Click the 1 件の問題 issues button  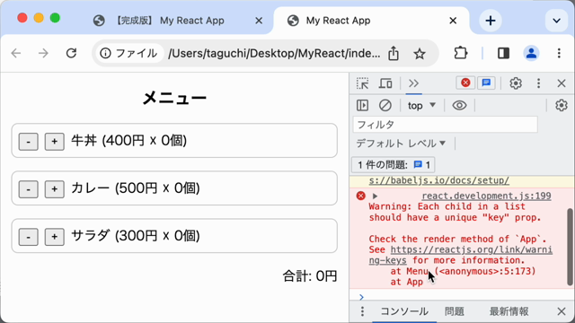tap(394, 165)
